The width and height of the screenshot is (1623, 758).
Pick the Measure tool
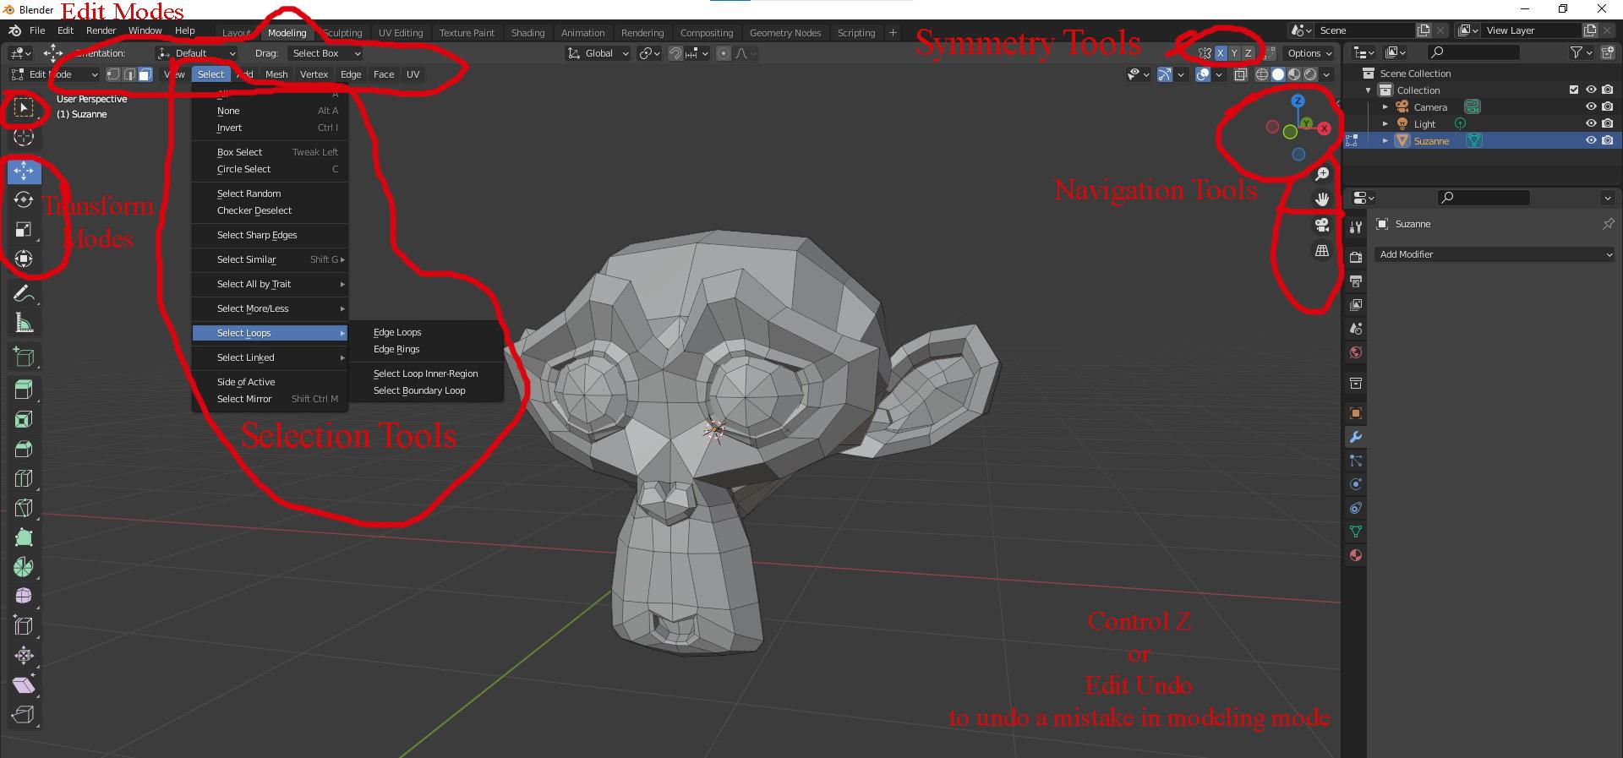(24, 323)
